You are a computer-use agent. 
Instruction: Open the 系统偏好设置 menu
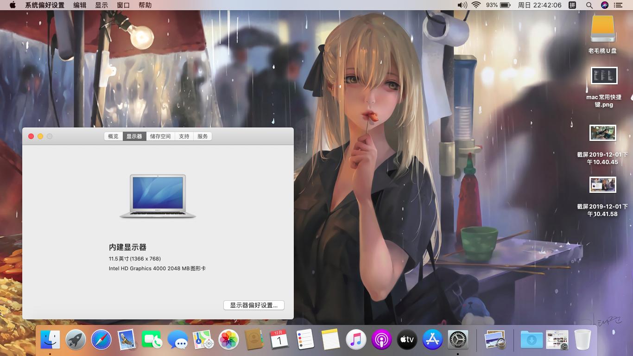pos(44,5)
